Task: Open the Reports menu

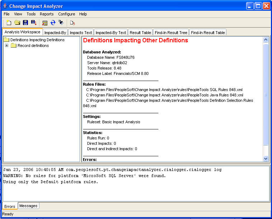Action: pyautogui.click(x=47, y=14)
